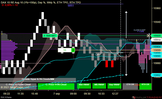Select the position marker showing 15
162x99 pixels.
coord(65,50)
